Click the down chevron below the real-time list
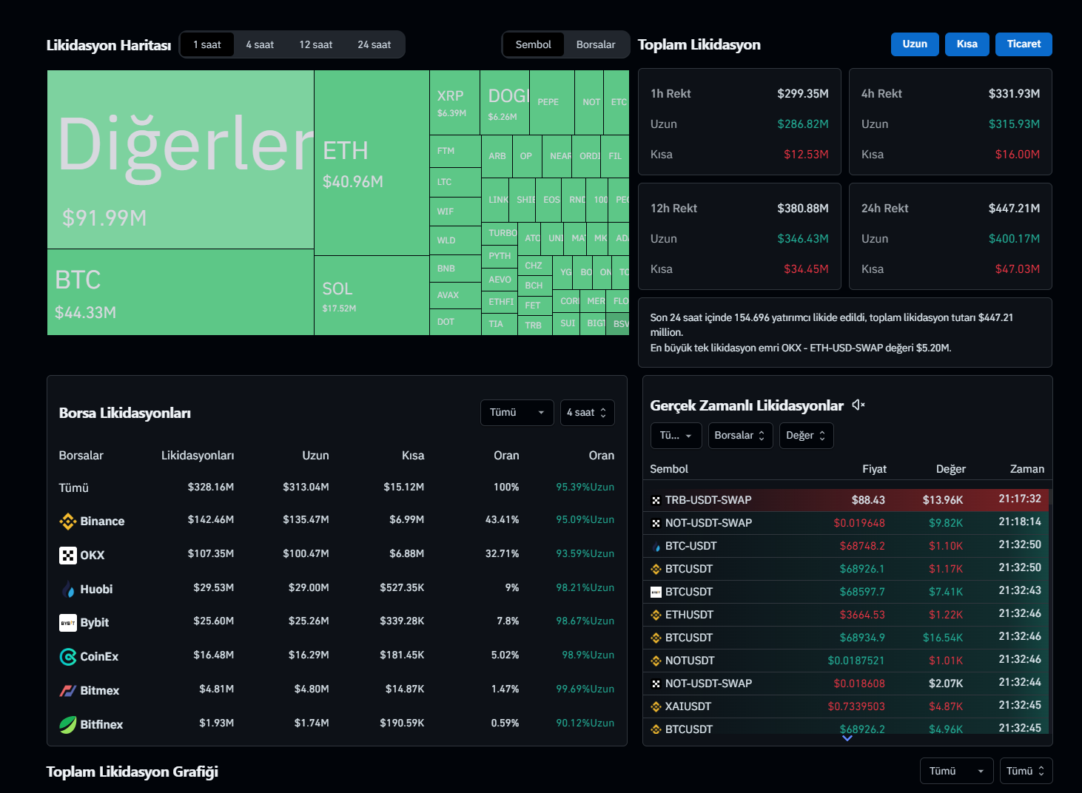 (847, 738)
